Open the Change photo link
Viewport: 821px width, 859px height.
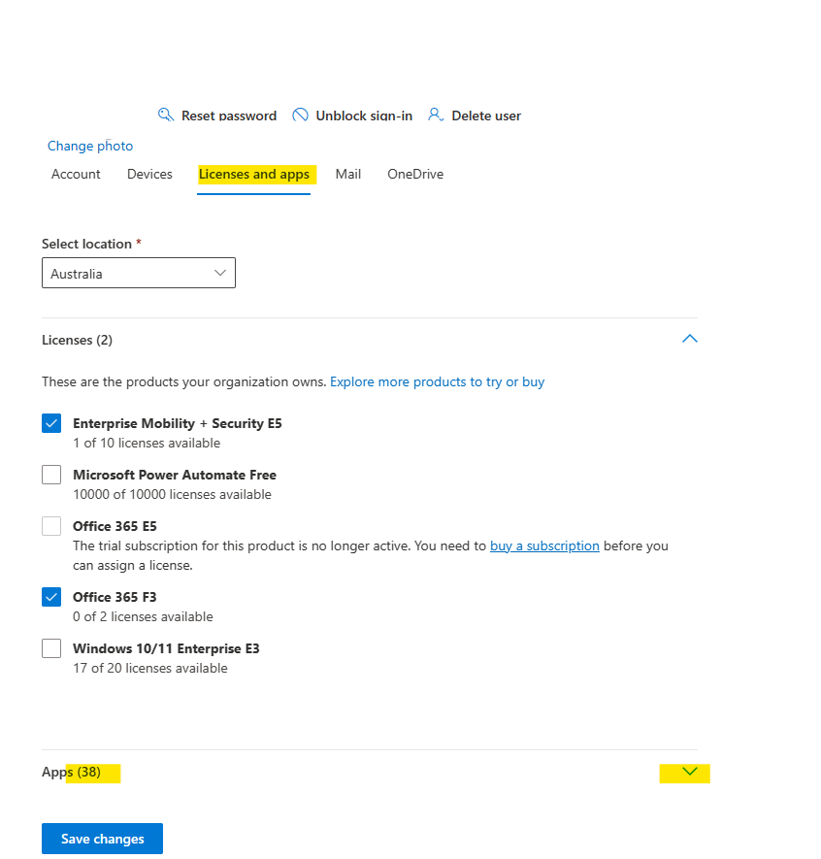90,146
